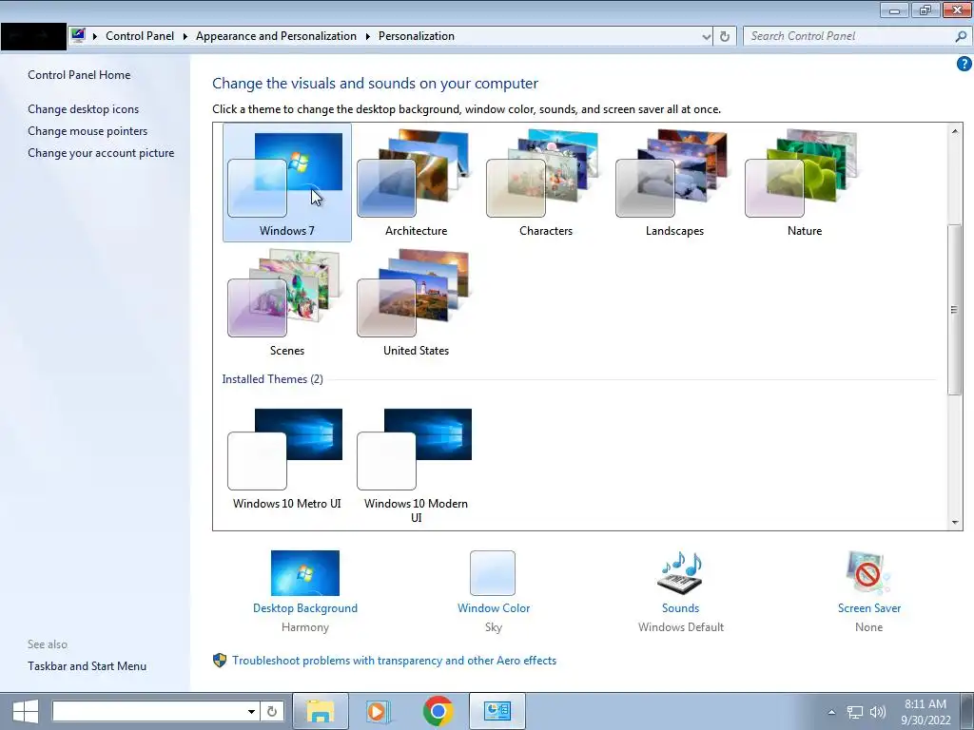Apply the United States theme
Viewport: 974px width, 730px height.
pyautogui.click(x=417, y=302)
